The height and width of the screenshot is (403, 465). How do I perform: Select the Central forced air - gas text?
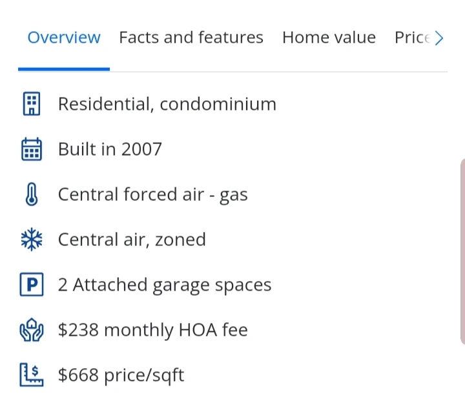pyautogui.click(x=152, y=194)
